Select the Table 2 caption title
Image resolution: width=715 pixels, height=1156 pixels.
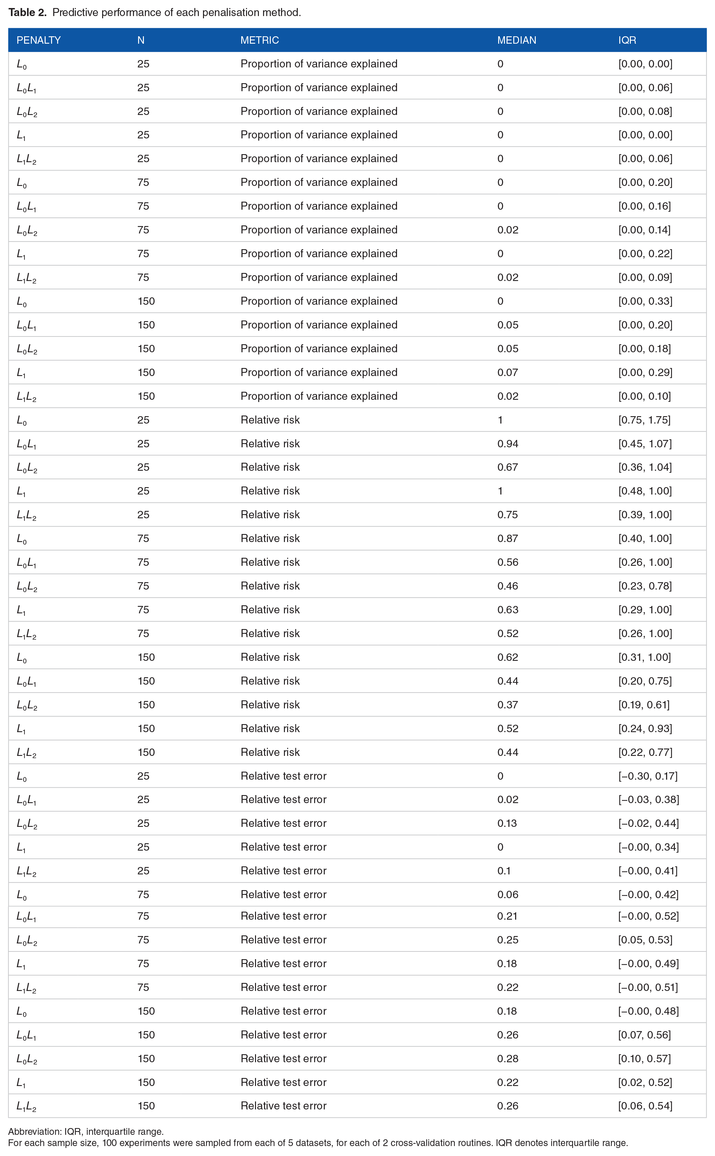[154, 12]
